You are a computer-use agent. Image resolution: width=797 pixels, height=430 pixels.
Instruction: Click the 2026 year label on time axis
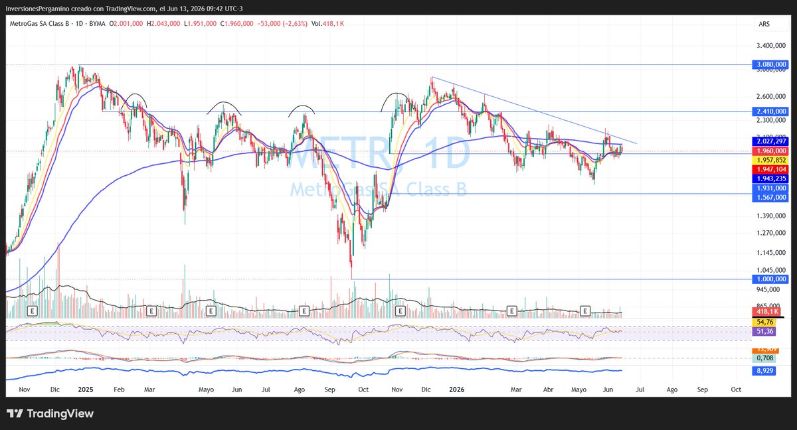[x=456, y=390]
